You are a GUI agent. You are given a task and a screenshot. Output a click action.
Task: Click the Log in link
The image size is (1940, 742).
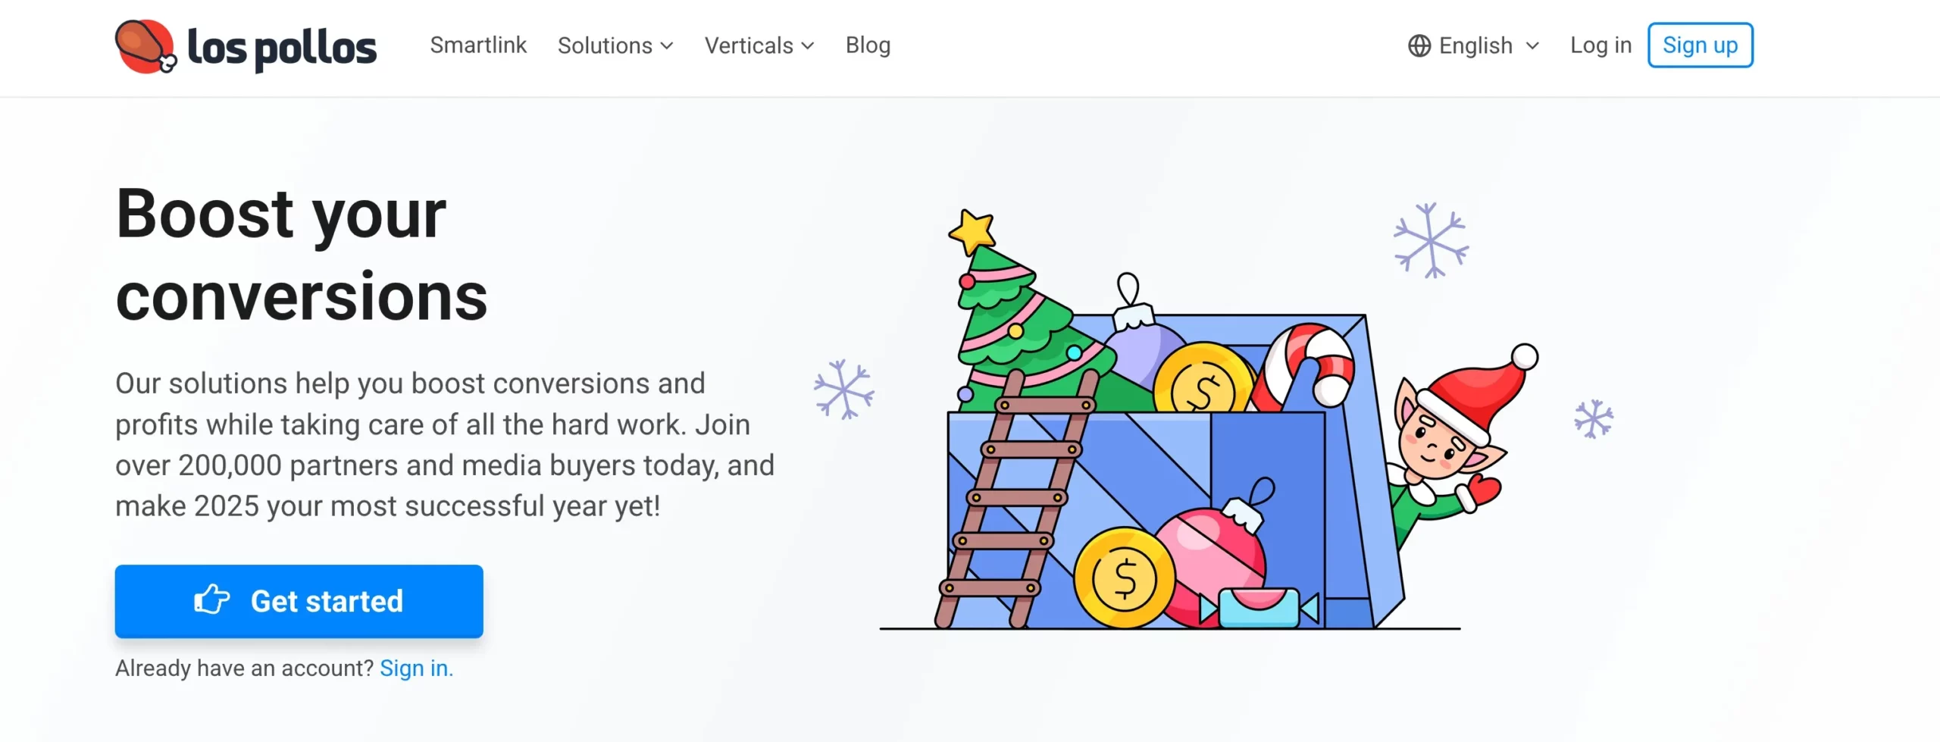coord(1600,45)
